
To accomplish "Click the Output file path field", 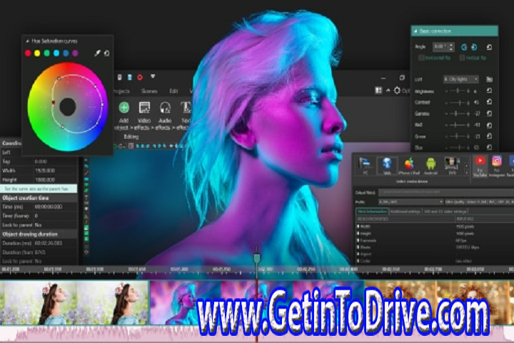I will click(445, 192).
